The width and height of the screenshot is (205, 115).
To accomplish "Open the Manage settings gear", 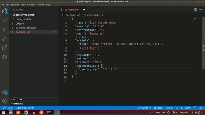I will click(4, 101).
